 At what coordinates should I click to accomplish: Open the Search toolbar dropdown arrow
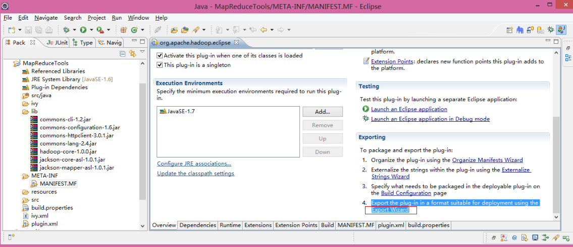204,30
